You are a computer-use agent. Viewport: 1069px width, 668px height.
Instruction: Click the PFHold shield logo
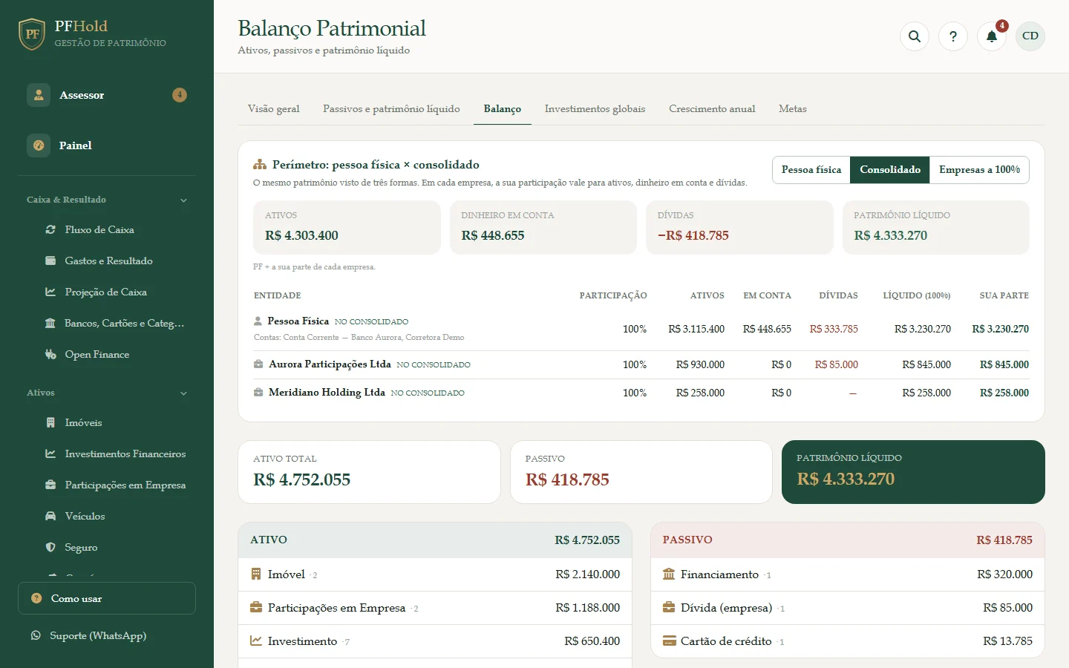click(32, 34)
